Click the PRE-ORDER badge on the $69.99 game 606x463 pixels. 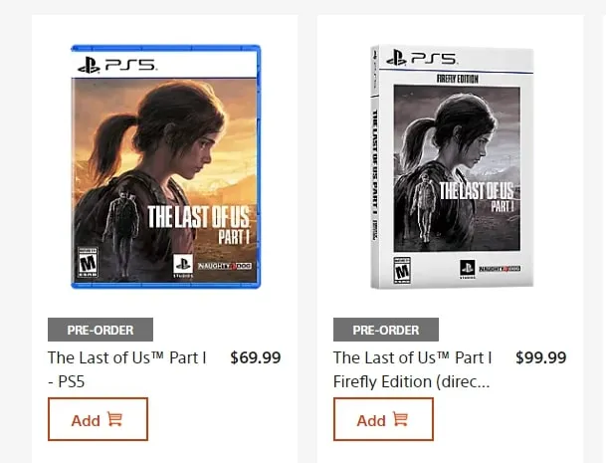click(100, 330)
